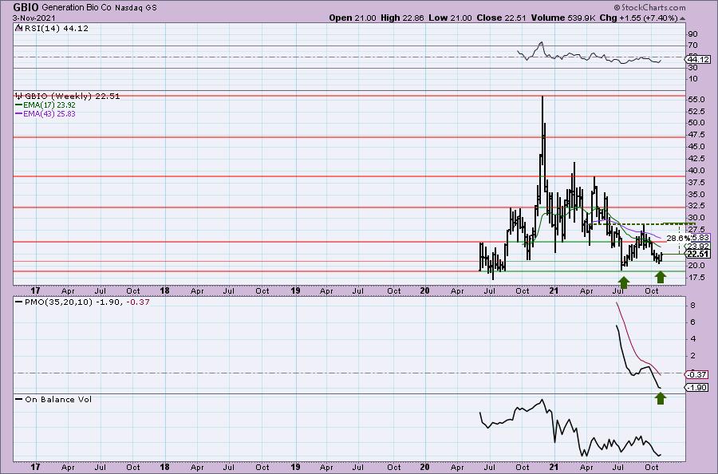
Task: Click the purple EMA(43) line swatch
Action: tap(19, 113)
